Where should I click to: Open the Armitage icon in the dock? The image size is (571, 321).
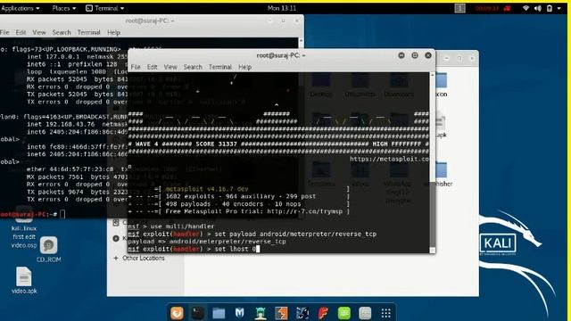pyautogui.click(x=261, y=313)
